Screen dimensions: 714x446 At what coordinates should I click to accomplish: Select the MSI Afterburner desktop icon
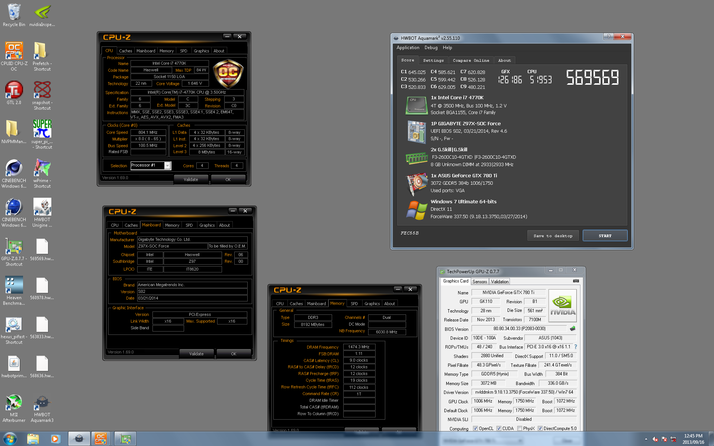(x=14, y=408)
